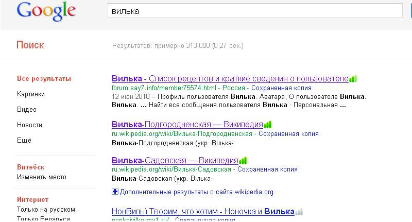Select the 'Все результаты' filter

[x=44, y=79]
